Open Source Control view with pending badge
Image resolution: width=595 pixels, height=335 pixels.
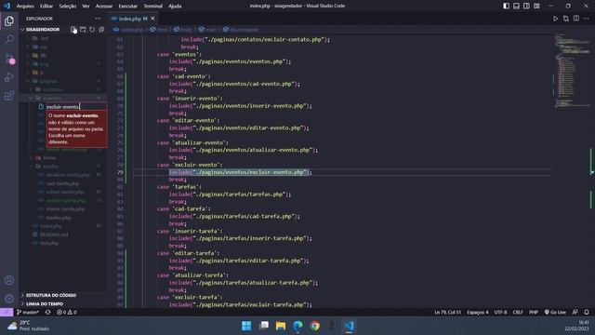tap(9, 58)
